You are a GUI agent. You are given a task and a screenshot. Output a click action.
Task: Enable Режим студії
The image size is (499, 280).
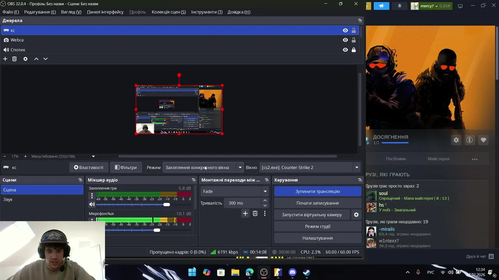(x=318, y=226)
